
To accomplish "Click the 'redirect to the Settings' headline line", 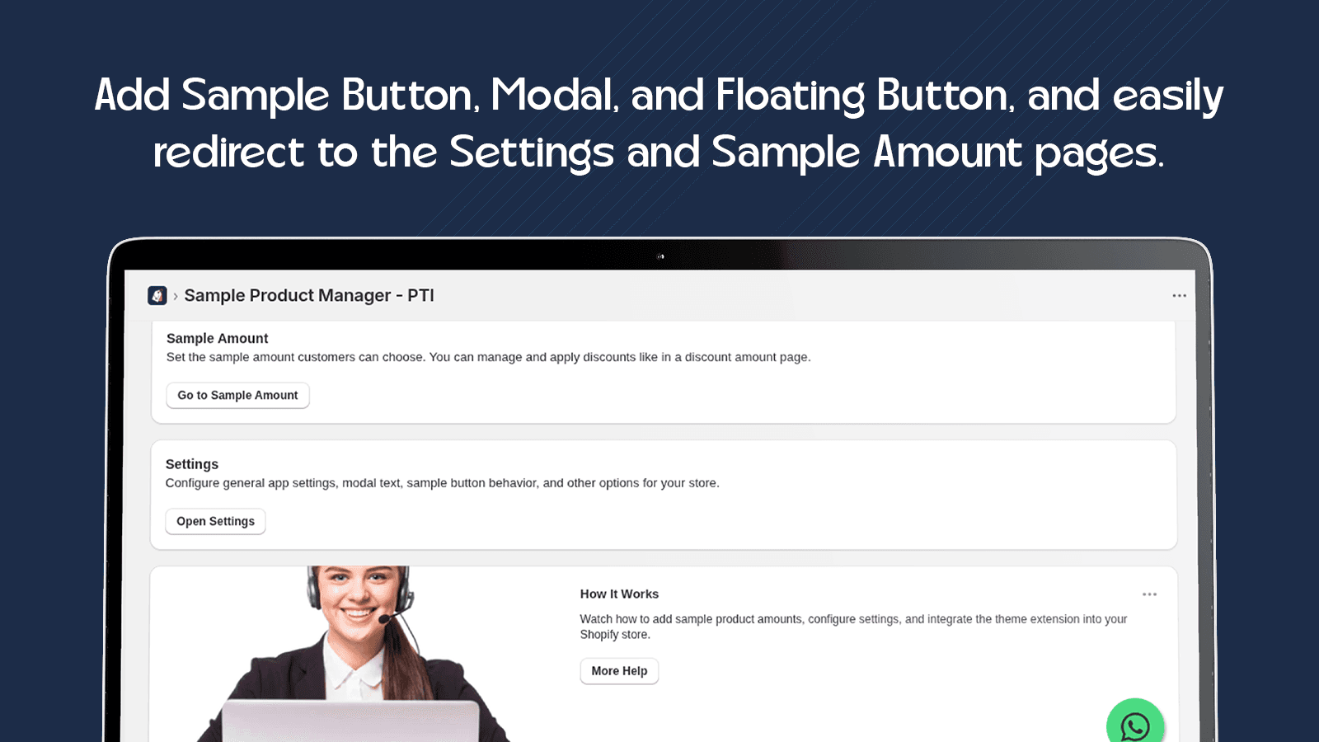I will (659, 153).
